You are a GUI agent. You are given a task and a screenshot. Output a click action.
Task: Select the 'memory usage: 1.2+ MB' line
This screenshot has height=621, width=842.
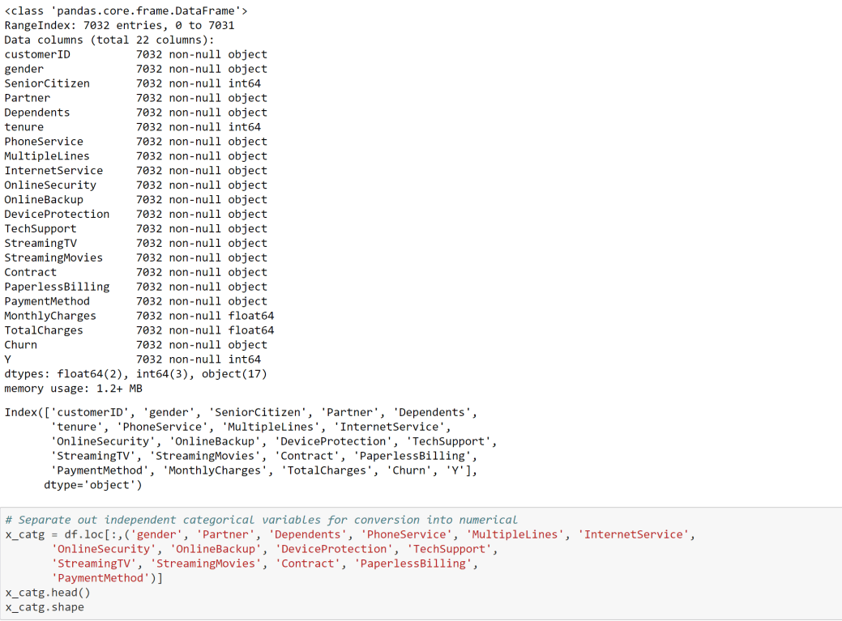click(74, 388)
